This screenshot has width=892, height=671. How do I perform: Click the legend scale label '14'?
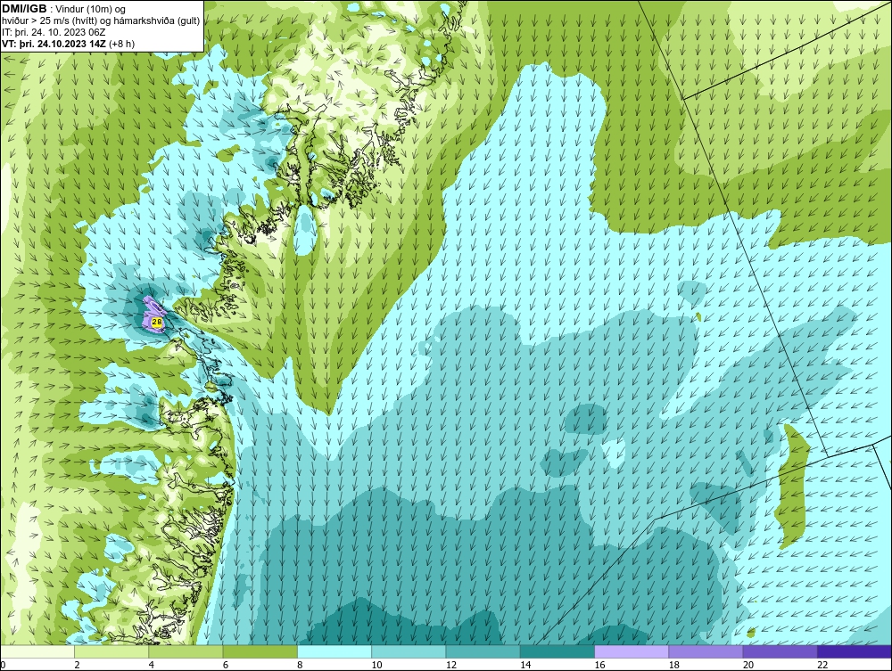[x=525, y=665]
